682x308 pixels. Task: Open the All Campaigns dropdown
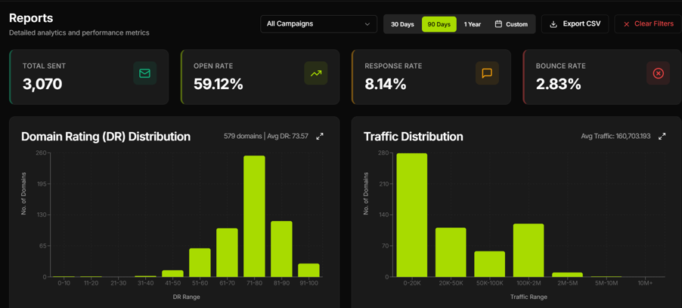pos(318,24)
